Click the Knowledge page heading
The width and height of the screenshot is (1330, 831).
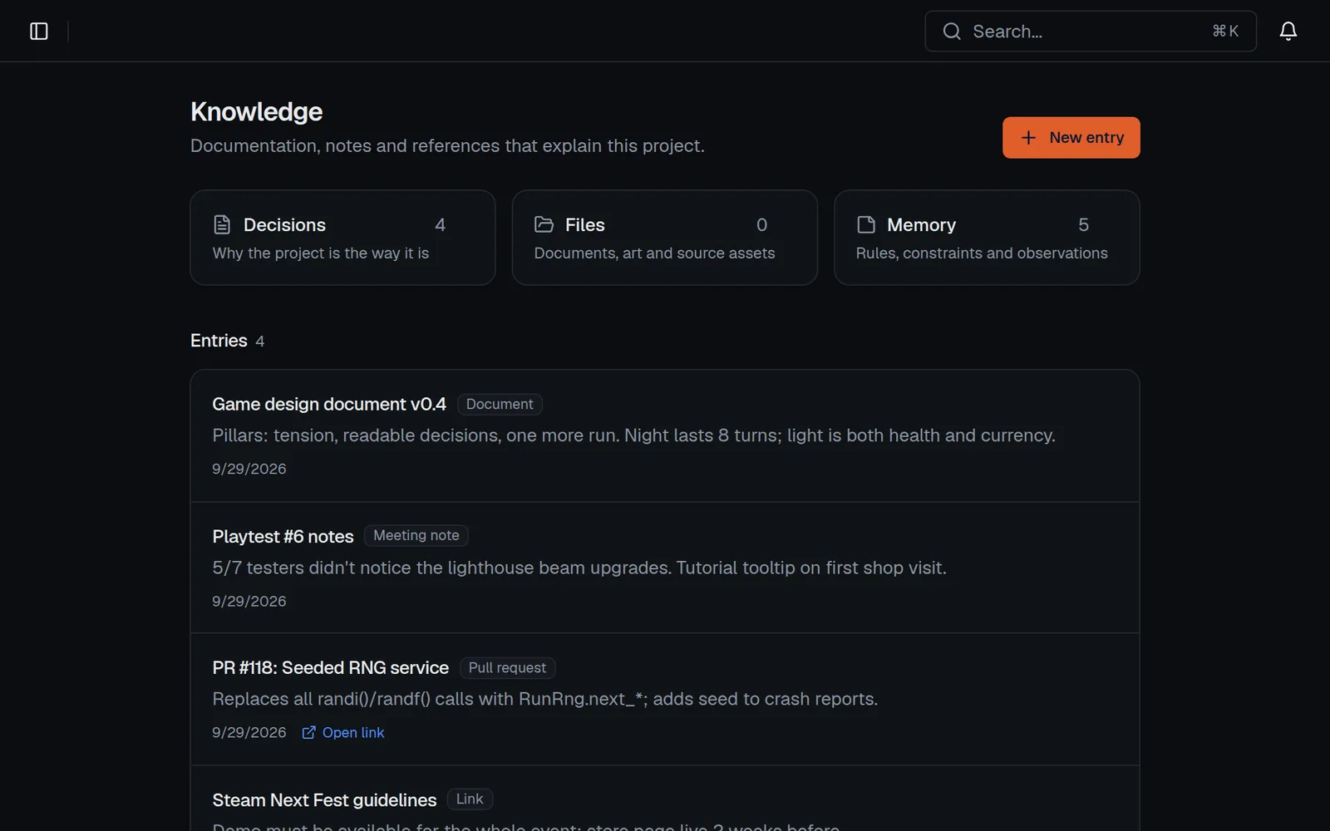(256, 111)
